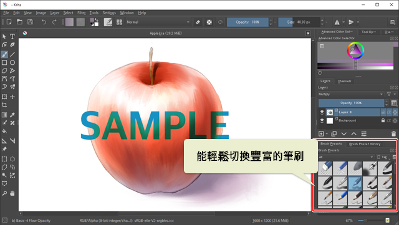Delete layer with trash icon
Screen dimensions: 399x225
click(x=393, y=134)
